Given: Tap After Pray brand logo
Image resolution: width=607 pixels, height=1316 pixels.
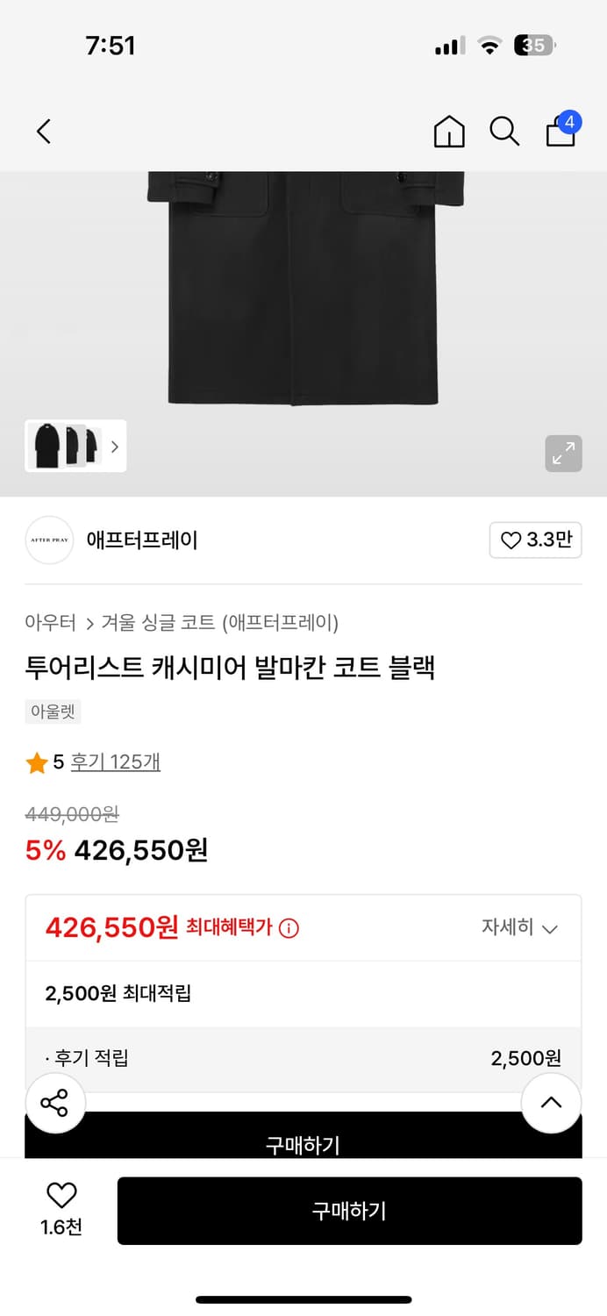Looking at the screenshot, I should [49, 540].
